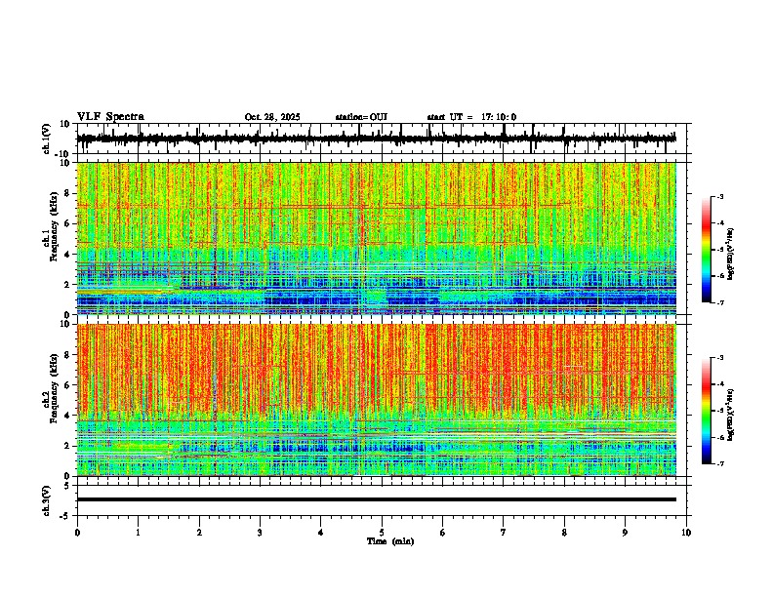Click the "Time (min)" axis label
This screenshot has height=597, width=773.
pyautogui.click(x=390, y=541)
